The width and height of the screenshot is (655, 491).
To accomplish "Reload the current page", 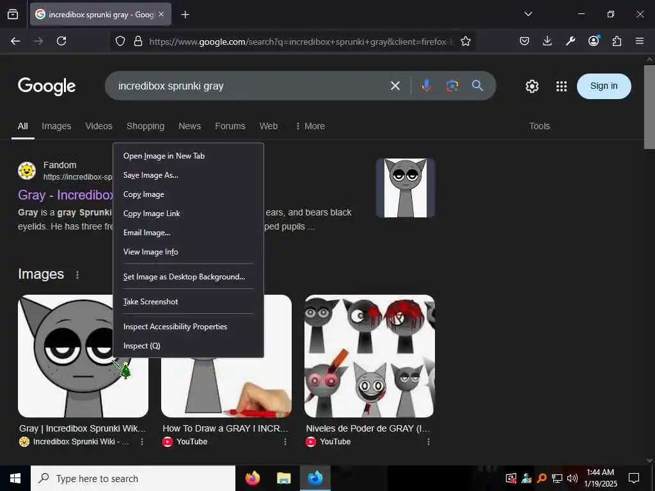I will (x=61, y=41).
